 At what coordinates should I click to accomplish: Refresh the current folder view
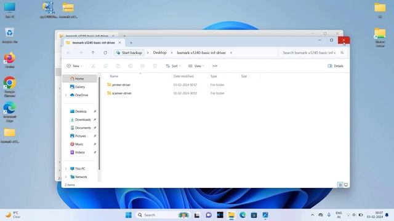tap(105, 53)
